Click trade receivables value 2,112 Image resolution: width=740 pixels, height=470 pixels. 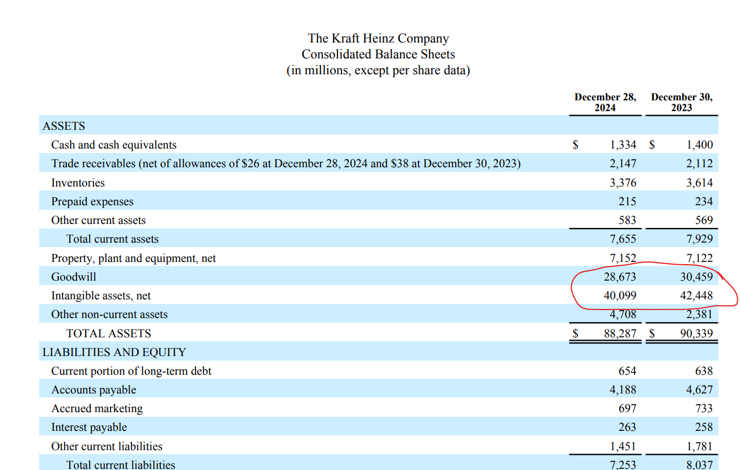[x=700, y=163]
